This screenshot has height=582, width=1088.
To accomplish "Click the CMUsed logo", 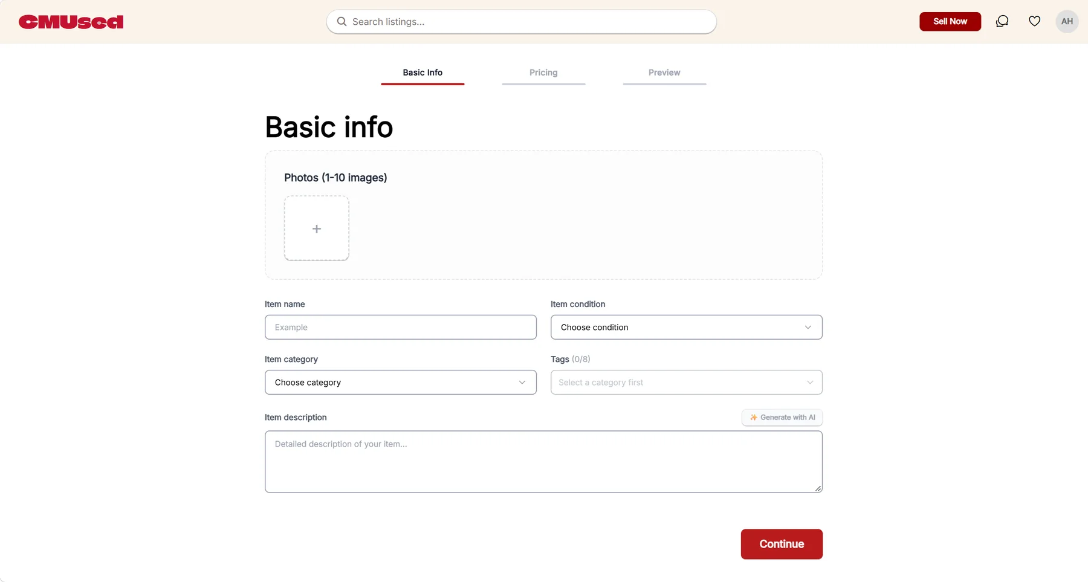I will (71, 22).
